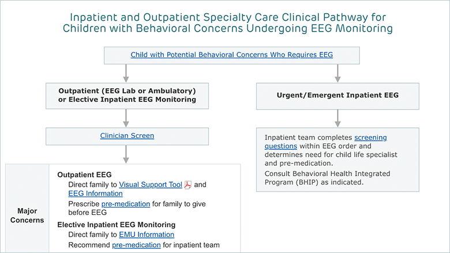Select the Urgent/Emergent Inpatient EEG box
This screenshot has width=450, height=253.
click(337, 96)
